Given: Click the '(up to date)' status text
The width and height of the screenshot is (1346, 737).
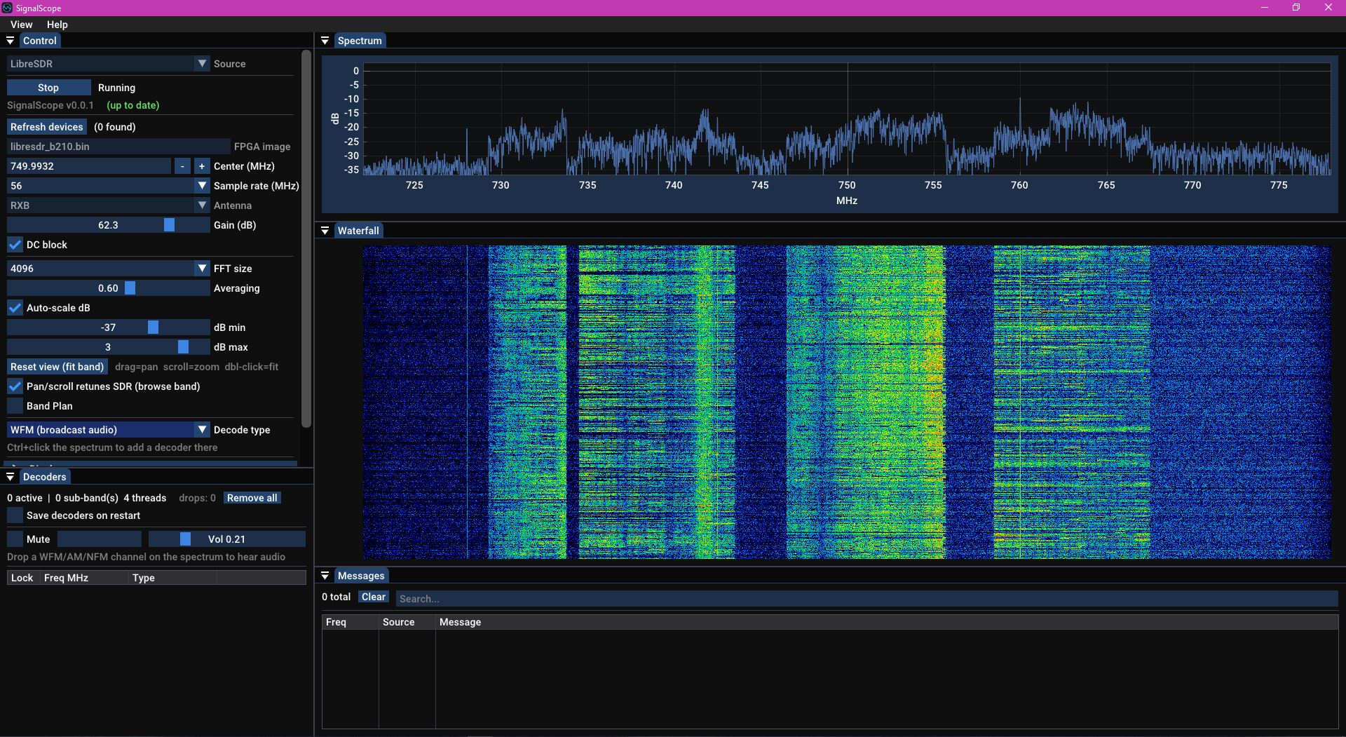Looking at the screenshot, I should pyautogui.click(x=133, y=105).
